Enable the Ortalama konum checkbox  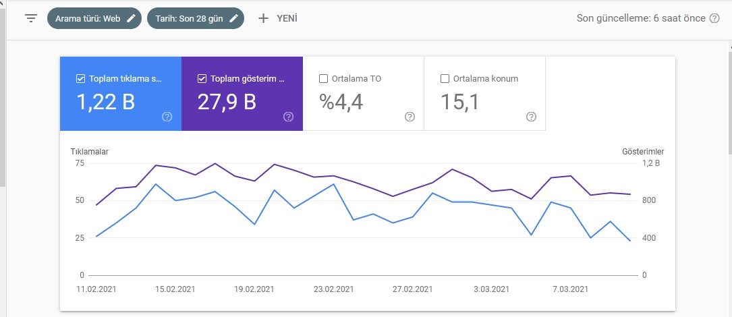point(445,79)
